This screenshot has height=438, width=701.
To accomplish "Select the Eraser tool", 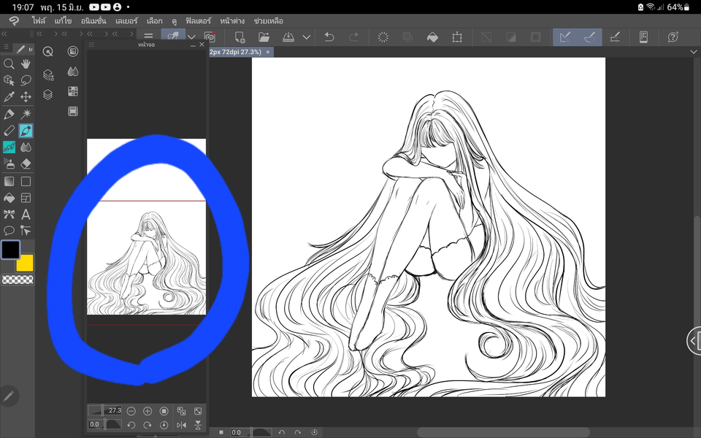I will (26, 164).
